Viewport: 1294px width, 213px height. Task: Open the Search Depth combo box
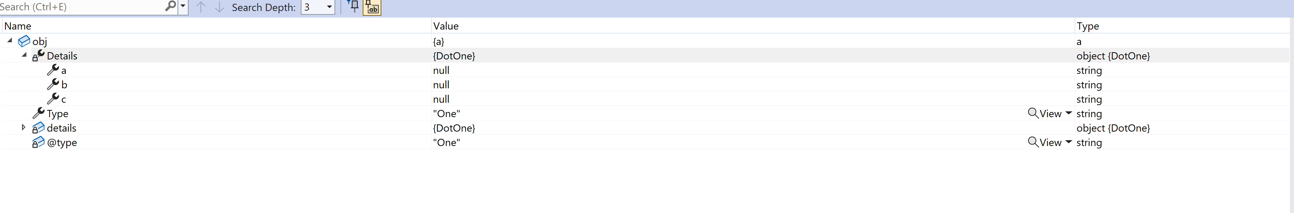317,7
